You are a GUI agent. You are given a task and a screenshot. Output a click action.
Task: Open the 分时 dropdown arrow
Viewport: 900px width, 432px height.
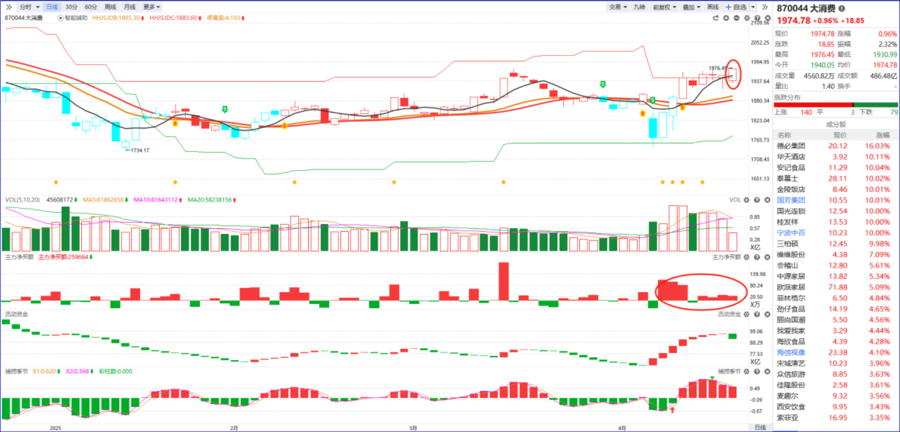pos(38,7)
